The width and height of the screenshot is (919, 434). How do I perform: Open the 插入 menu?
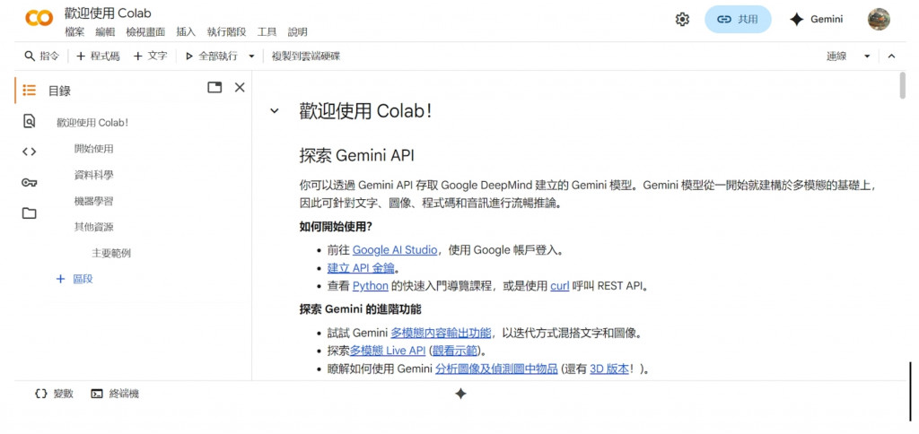[x=186, y=32]
